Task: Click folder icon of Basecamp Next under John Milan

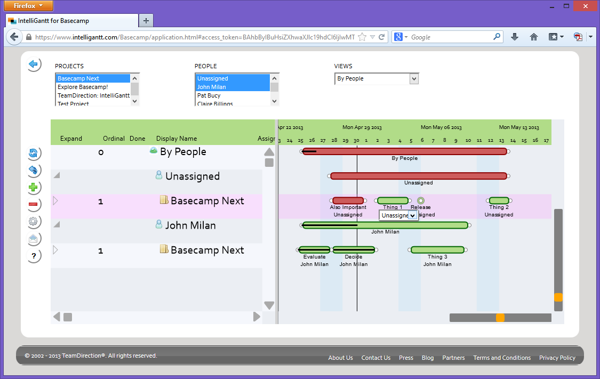Action: click(x=164, y=249)
